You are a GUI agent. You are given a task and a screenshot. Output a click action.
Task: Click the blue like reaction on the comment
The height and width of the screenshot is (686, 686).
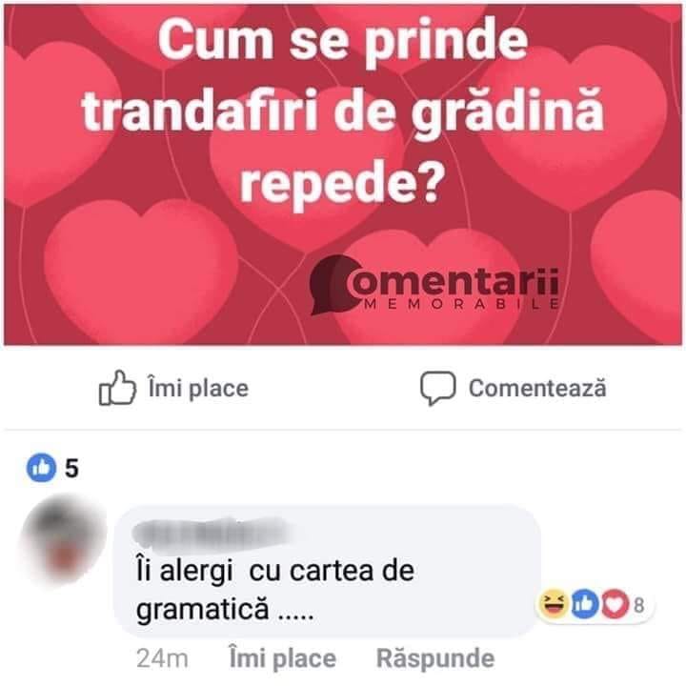click(x=585, y=604)
